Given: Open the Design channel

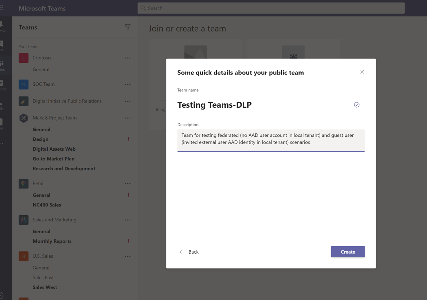Looking at the screenshot, I should tap(41, 139).
